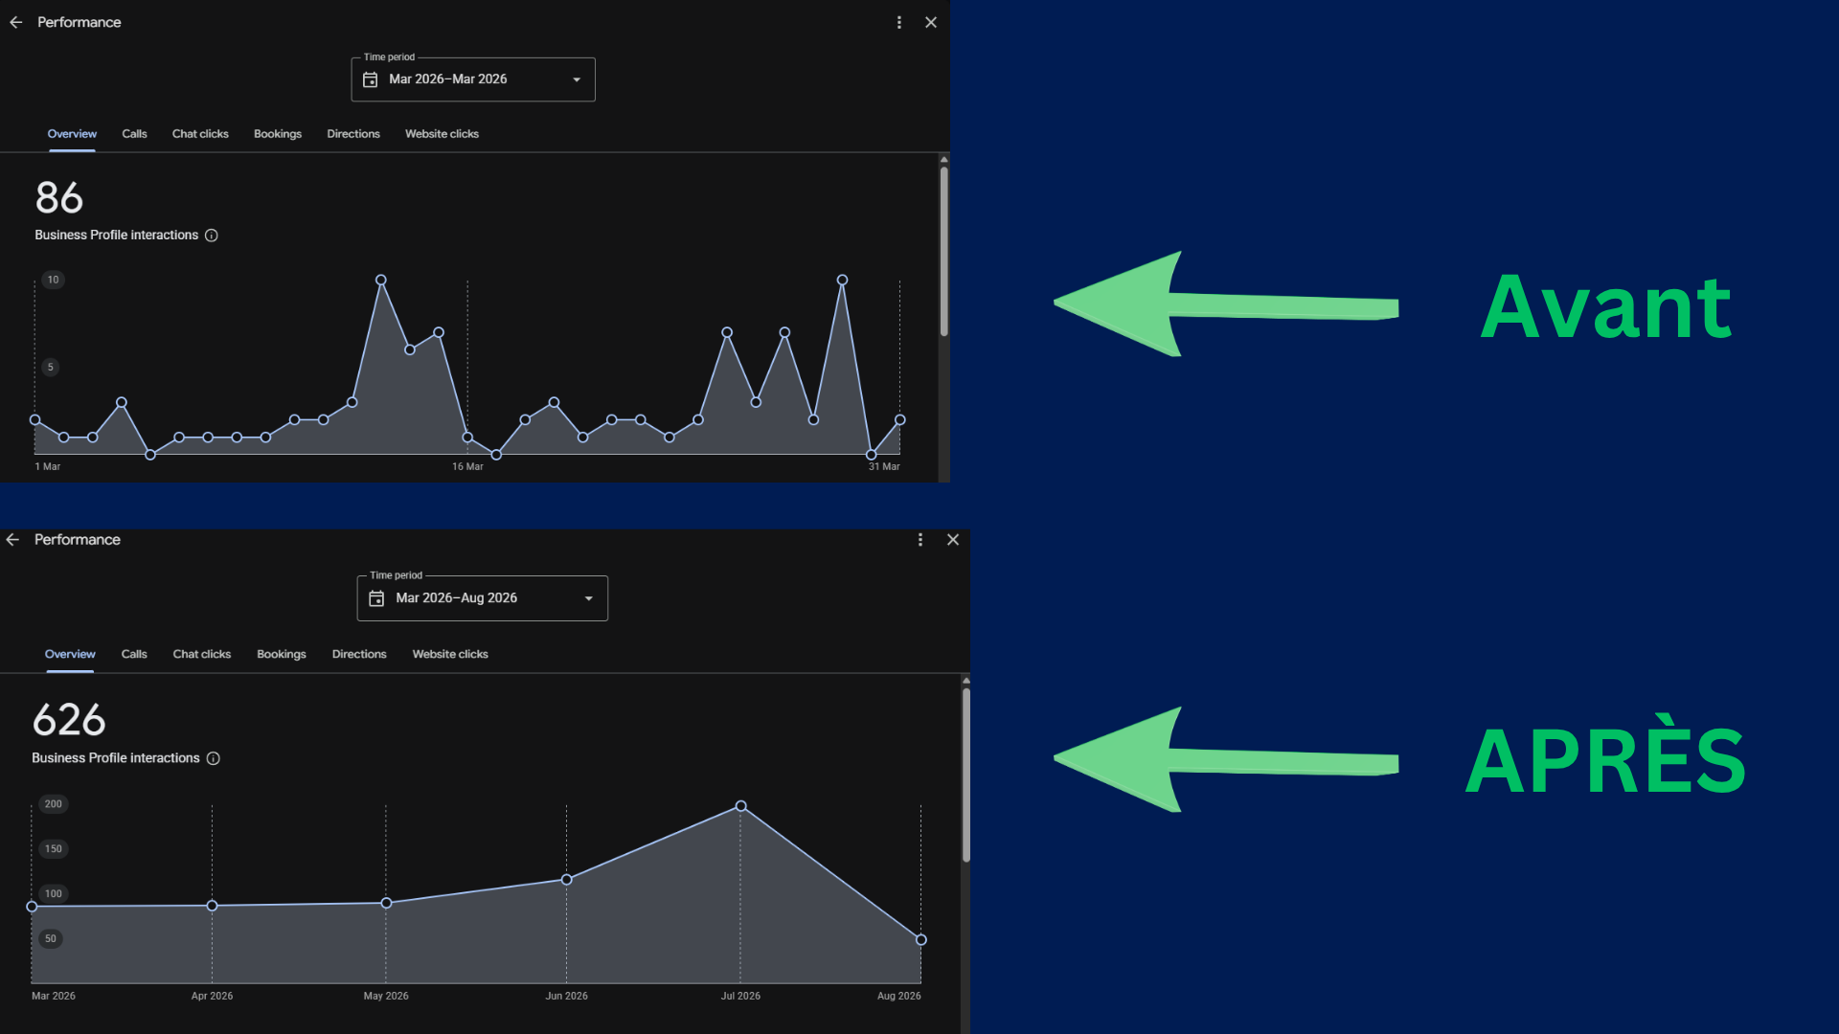1839x1034 pixels.
Task: Click the calendar icon in the Mar 2026–Mar 2026 field
Action: click(x=371, y=79)
